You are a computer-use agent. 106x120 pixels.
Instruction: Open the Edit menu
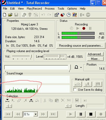(12, 9)
